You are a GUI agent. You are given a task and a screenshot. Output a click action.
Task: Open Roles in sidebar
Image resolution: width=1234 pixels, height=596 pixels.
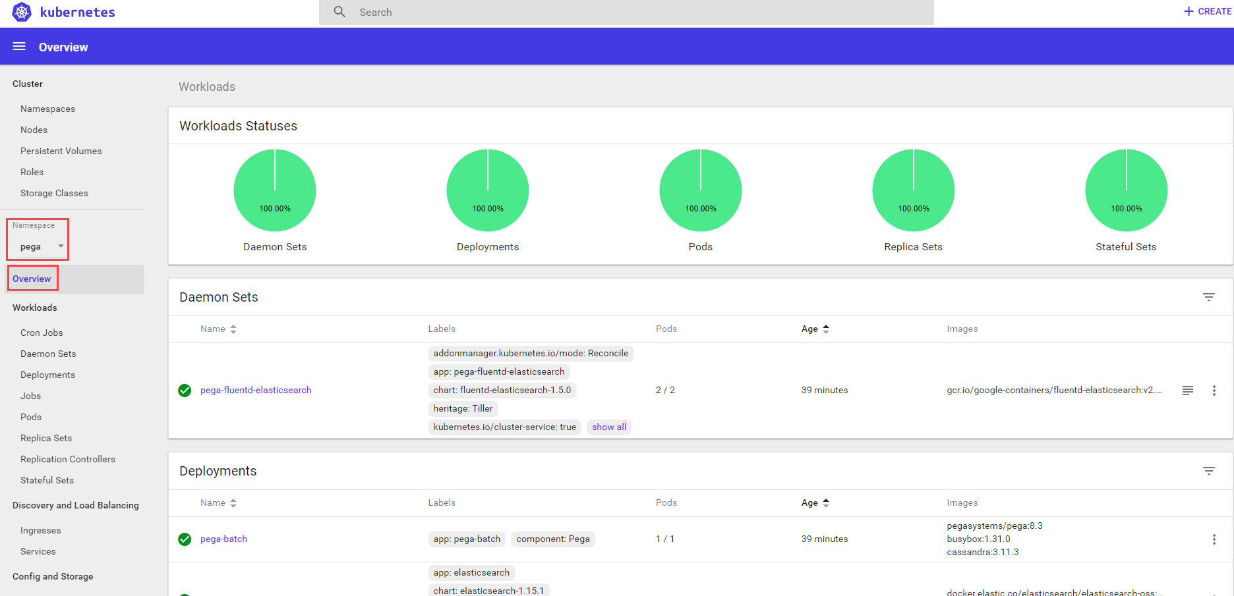point(32,172)
